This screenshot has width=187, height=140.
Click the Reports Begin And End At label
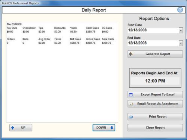tap(154, 73)
